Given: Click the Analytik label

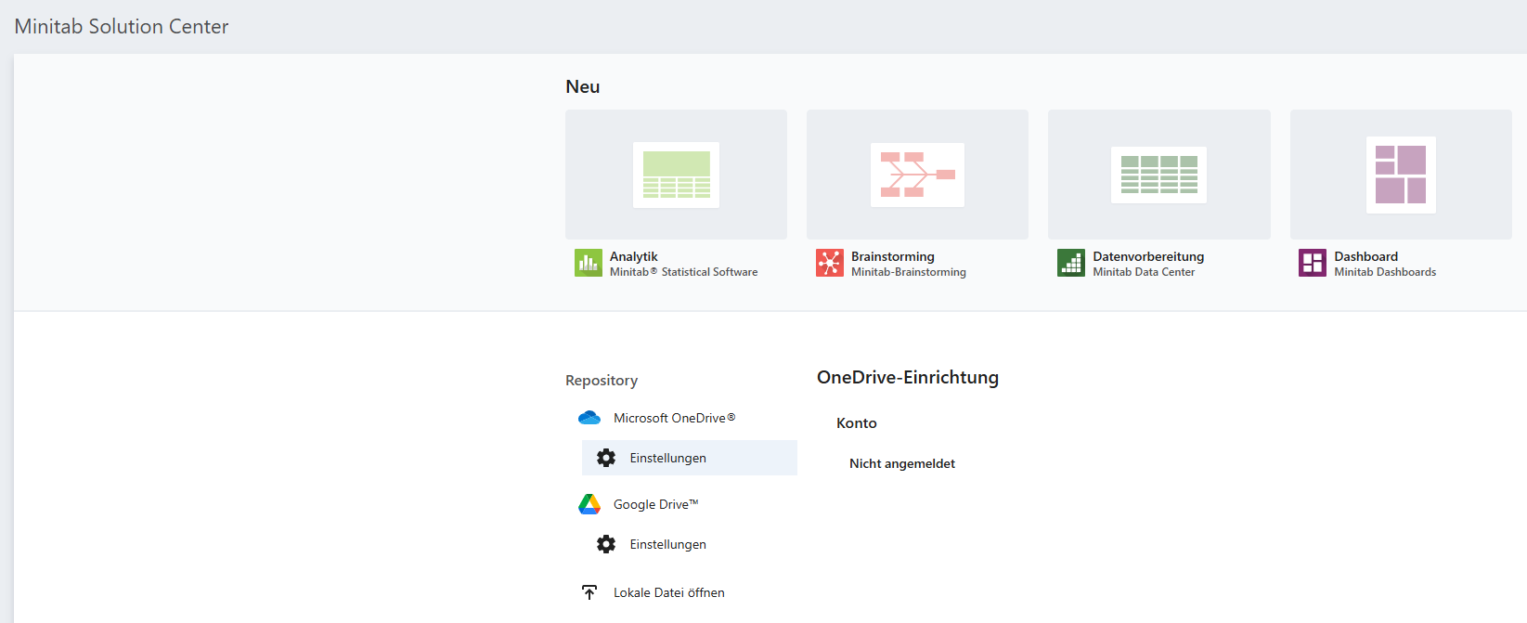Looking at the screenshot, I should (634, 256).
